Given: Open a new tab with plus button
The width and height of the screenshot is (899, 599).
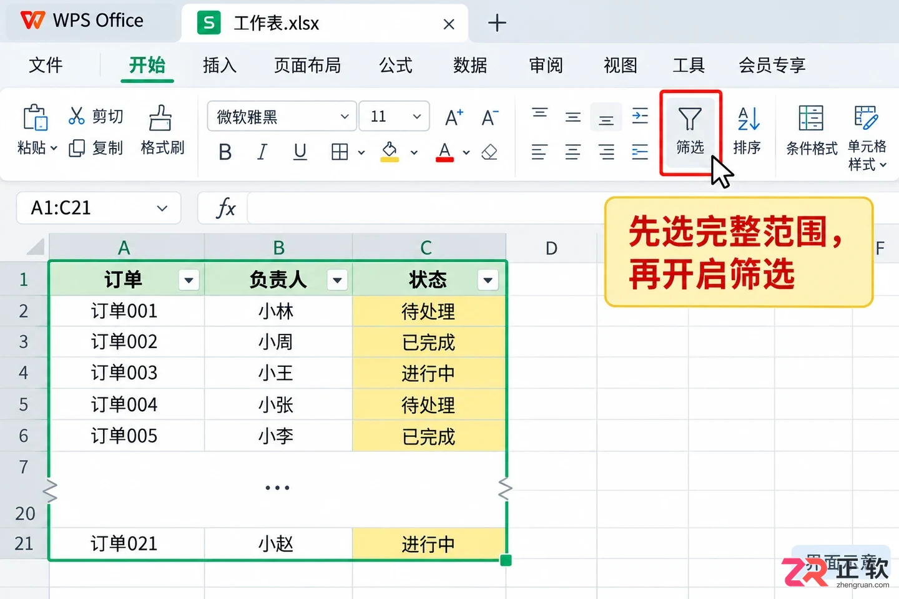Looking at the screenshot, I should point(497,23).
